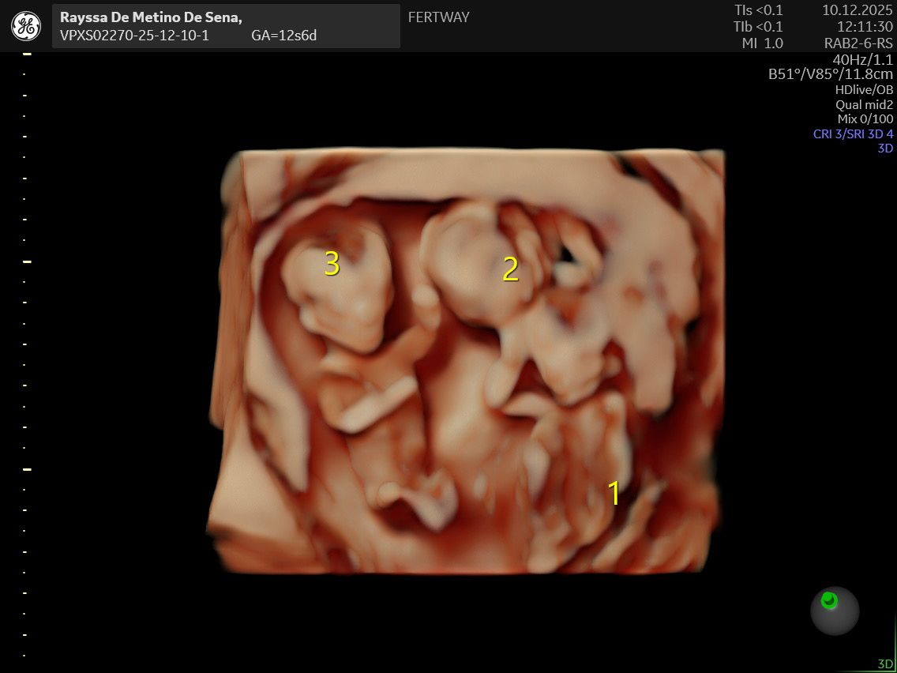Click the CRI 3/SRI 3D 4 setting
Screen dimensions: 897x673
[x=853, y=133]
